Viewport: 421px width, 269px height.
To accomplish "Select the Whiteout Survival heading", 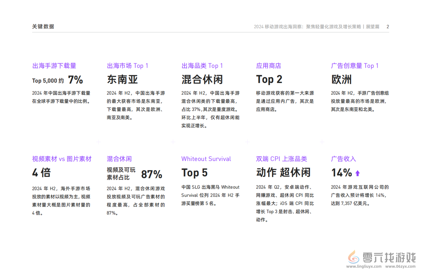I will pyautogui.click(x=206, y=159).
